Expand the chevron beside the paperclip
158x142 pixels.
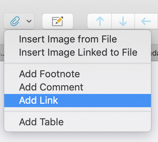click(x=29, y=21)
